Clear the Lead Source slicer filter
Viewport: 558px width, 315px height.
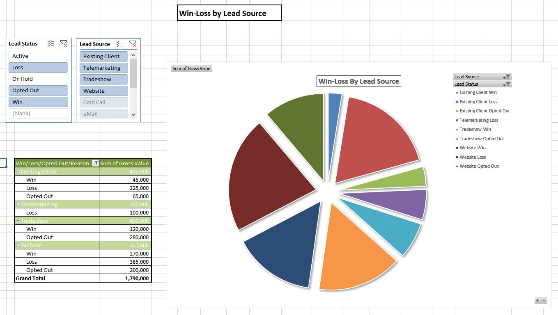pyautogui.click(x=133, y=44)
